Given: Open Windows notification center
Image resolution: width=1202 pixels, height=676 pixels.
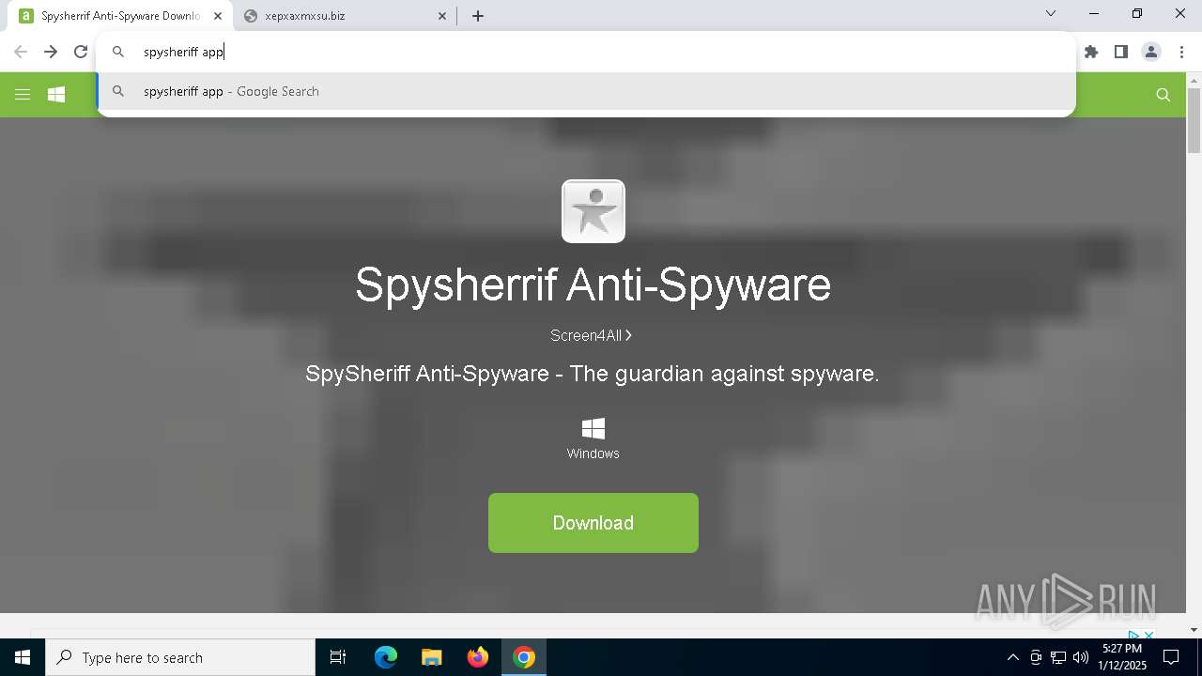Looking at the screenshot, I should click(1171, 657).
